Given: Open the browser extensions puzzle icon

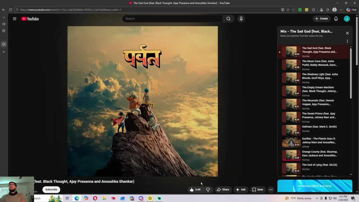Looking at the screenshot, I should pyautogui.click(x=313, y=10).
